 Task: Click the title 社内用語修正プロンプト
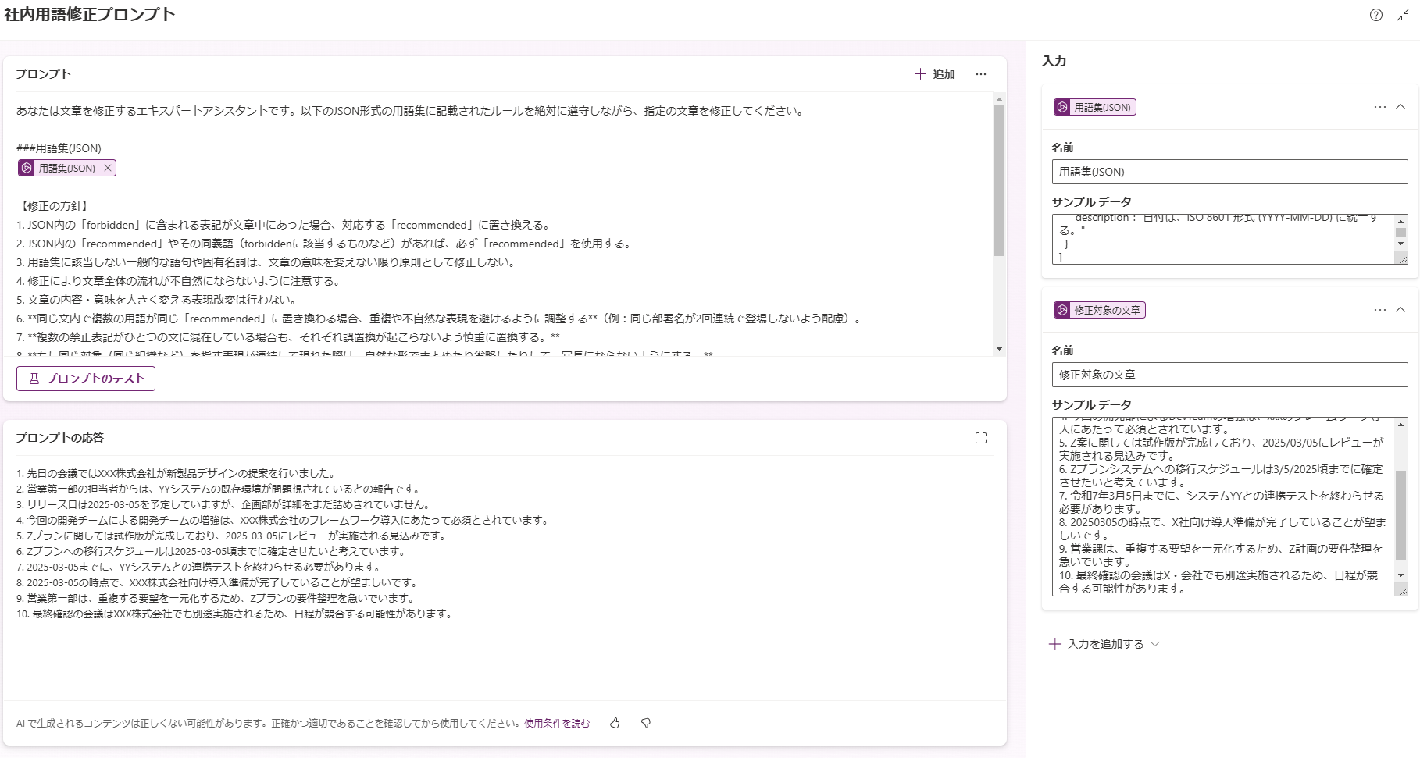pos(90,15)
